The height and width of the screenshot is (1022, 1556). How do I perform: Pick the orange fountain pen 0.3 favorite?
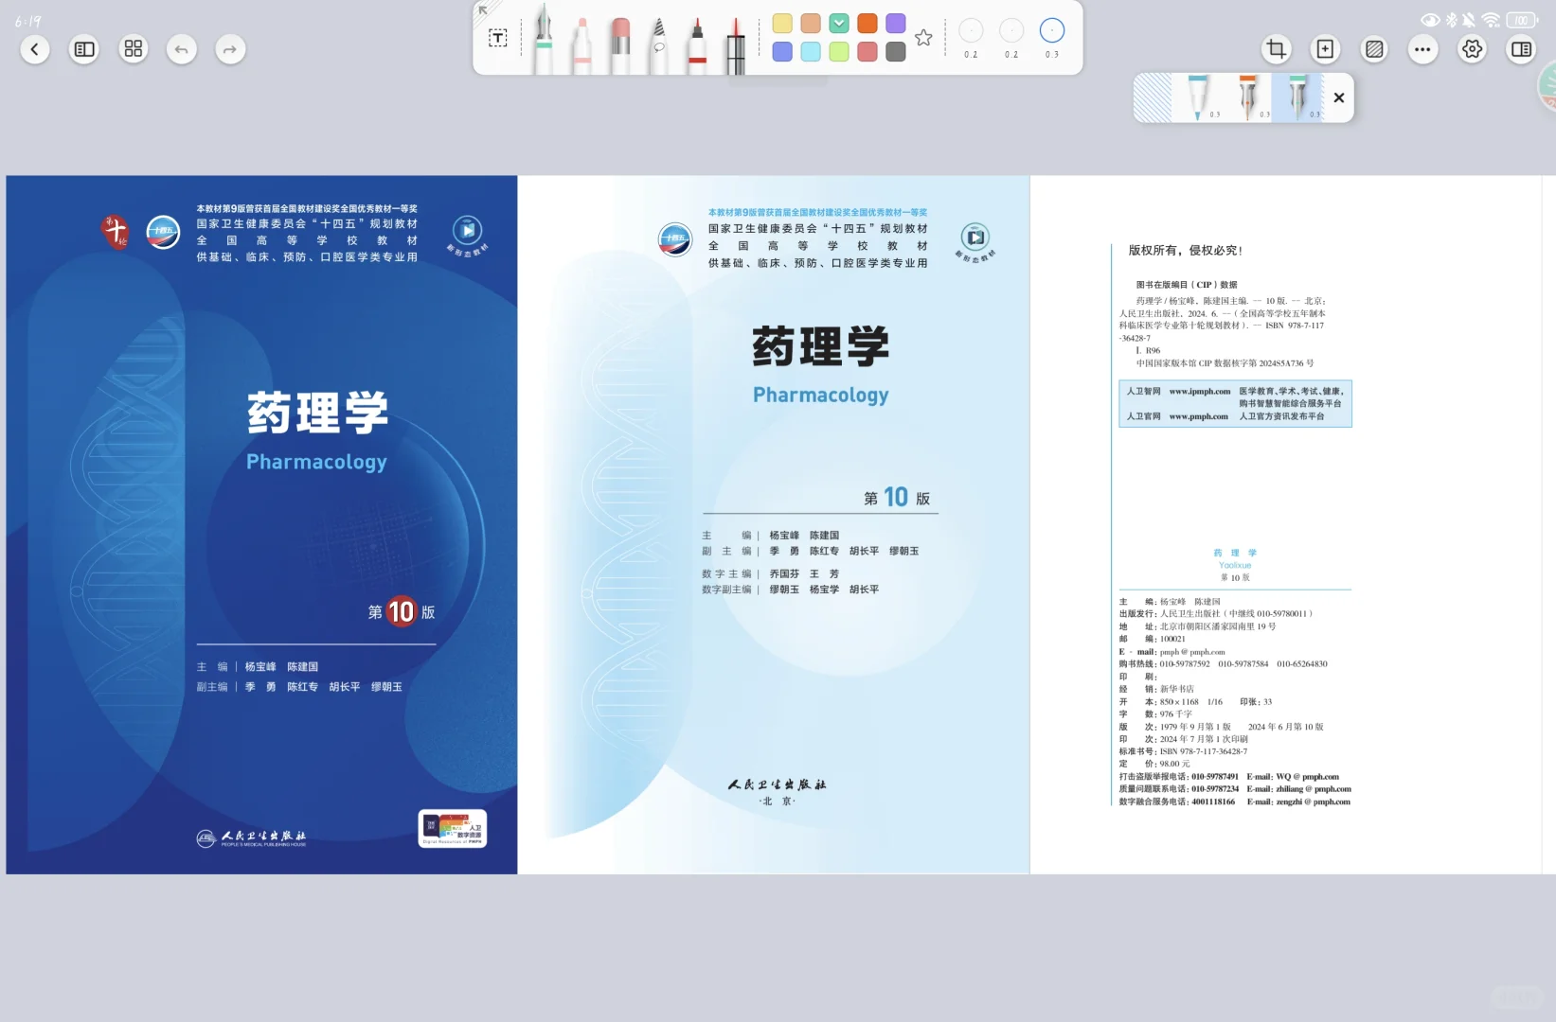tap(1248, 97)
